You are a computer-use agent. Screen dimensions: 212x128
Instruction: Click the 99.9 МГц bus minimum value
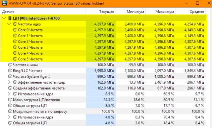click(136, 65)
